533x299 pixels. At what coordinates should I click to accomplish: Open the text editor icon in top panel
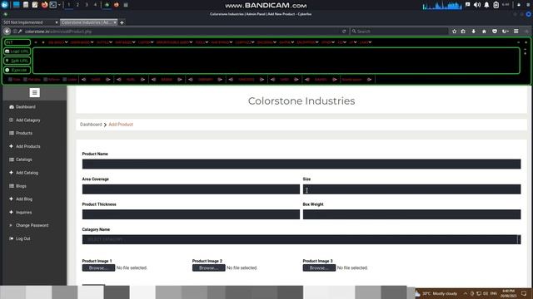point(35,5)
